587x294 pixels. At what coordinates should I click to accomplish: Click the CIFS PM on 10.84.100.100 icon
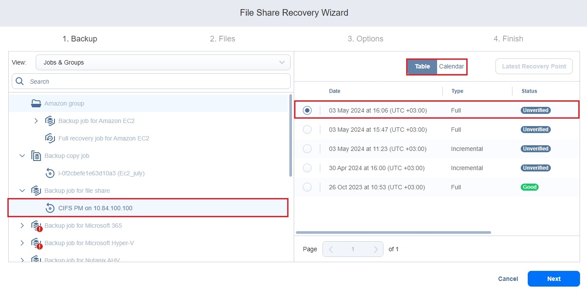click(50, 208)
